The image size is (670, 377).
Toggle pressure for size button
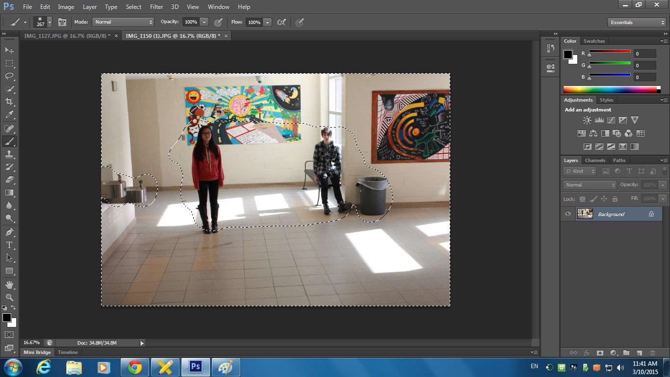click(300, 22)
